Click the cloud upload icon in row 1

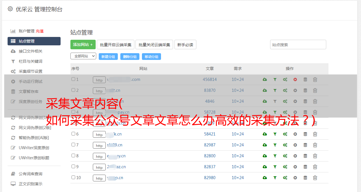tap(265, 79)
